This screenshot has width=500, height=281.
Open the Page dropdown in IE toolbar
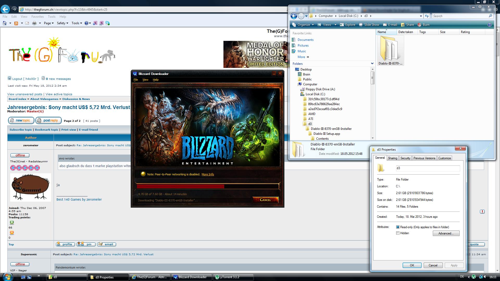click(x=49, y=23)
